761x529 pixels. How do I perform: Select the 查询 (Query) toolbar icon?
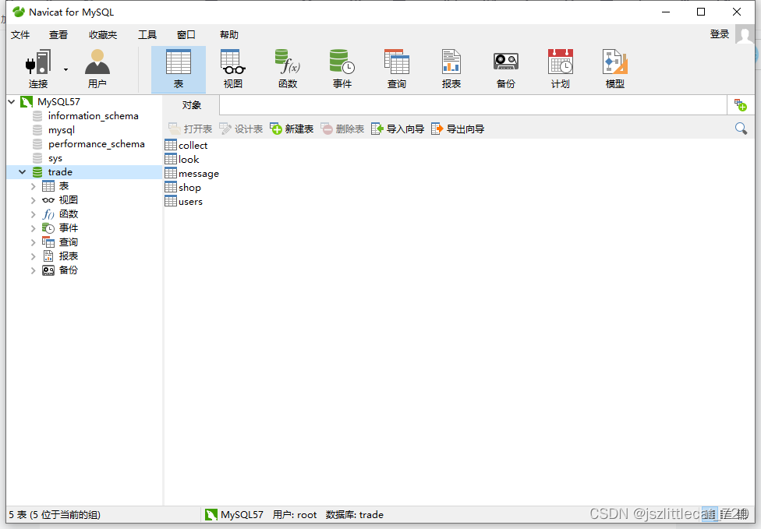pos(396,68)
